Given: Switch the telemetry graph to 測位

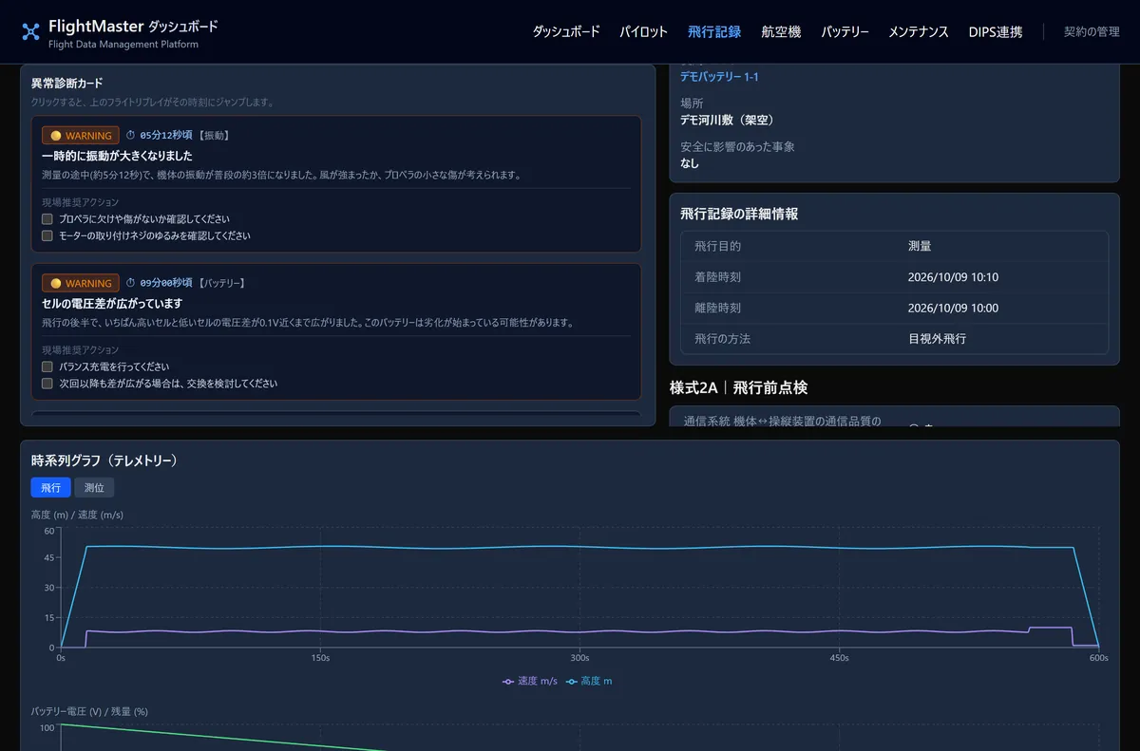Looking at the screenshot, I should [94, 487].
